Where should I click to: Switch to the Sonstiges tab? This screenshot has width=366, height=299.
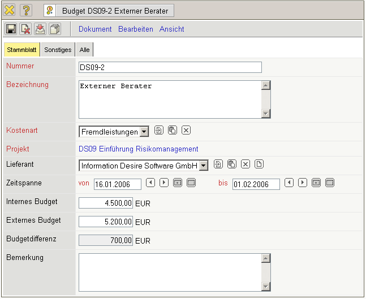58,50
